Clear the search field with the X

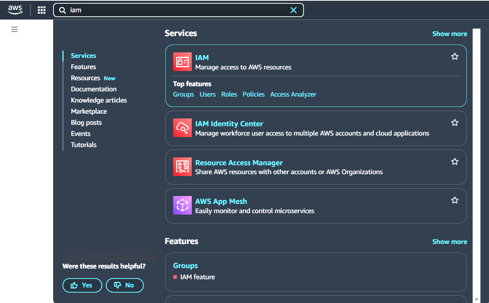click(294, 10)
